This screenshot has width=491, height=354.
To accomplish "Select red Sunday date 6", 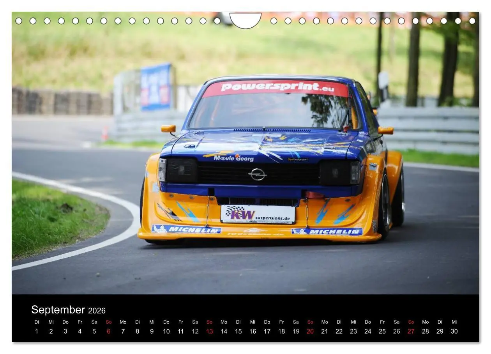I will tap(109, 331).
